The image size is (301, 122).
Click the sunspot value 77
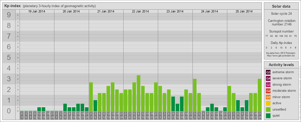click(x=267, y=36)
